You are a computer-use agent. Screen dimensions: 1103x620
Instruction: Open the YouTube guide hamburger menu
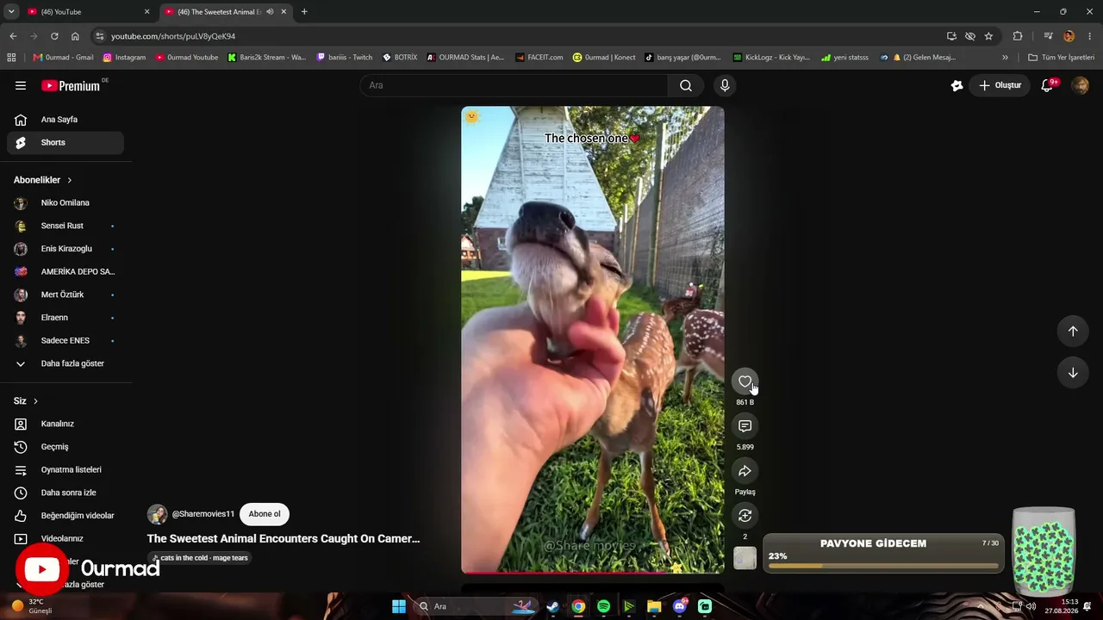click(x=21, y=85)
